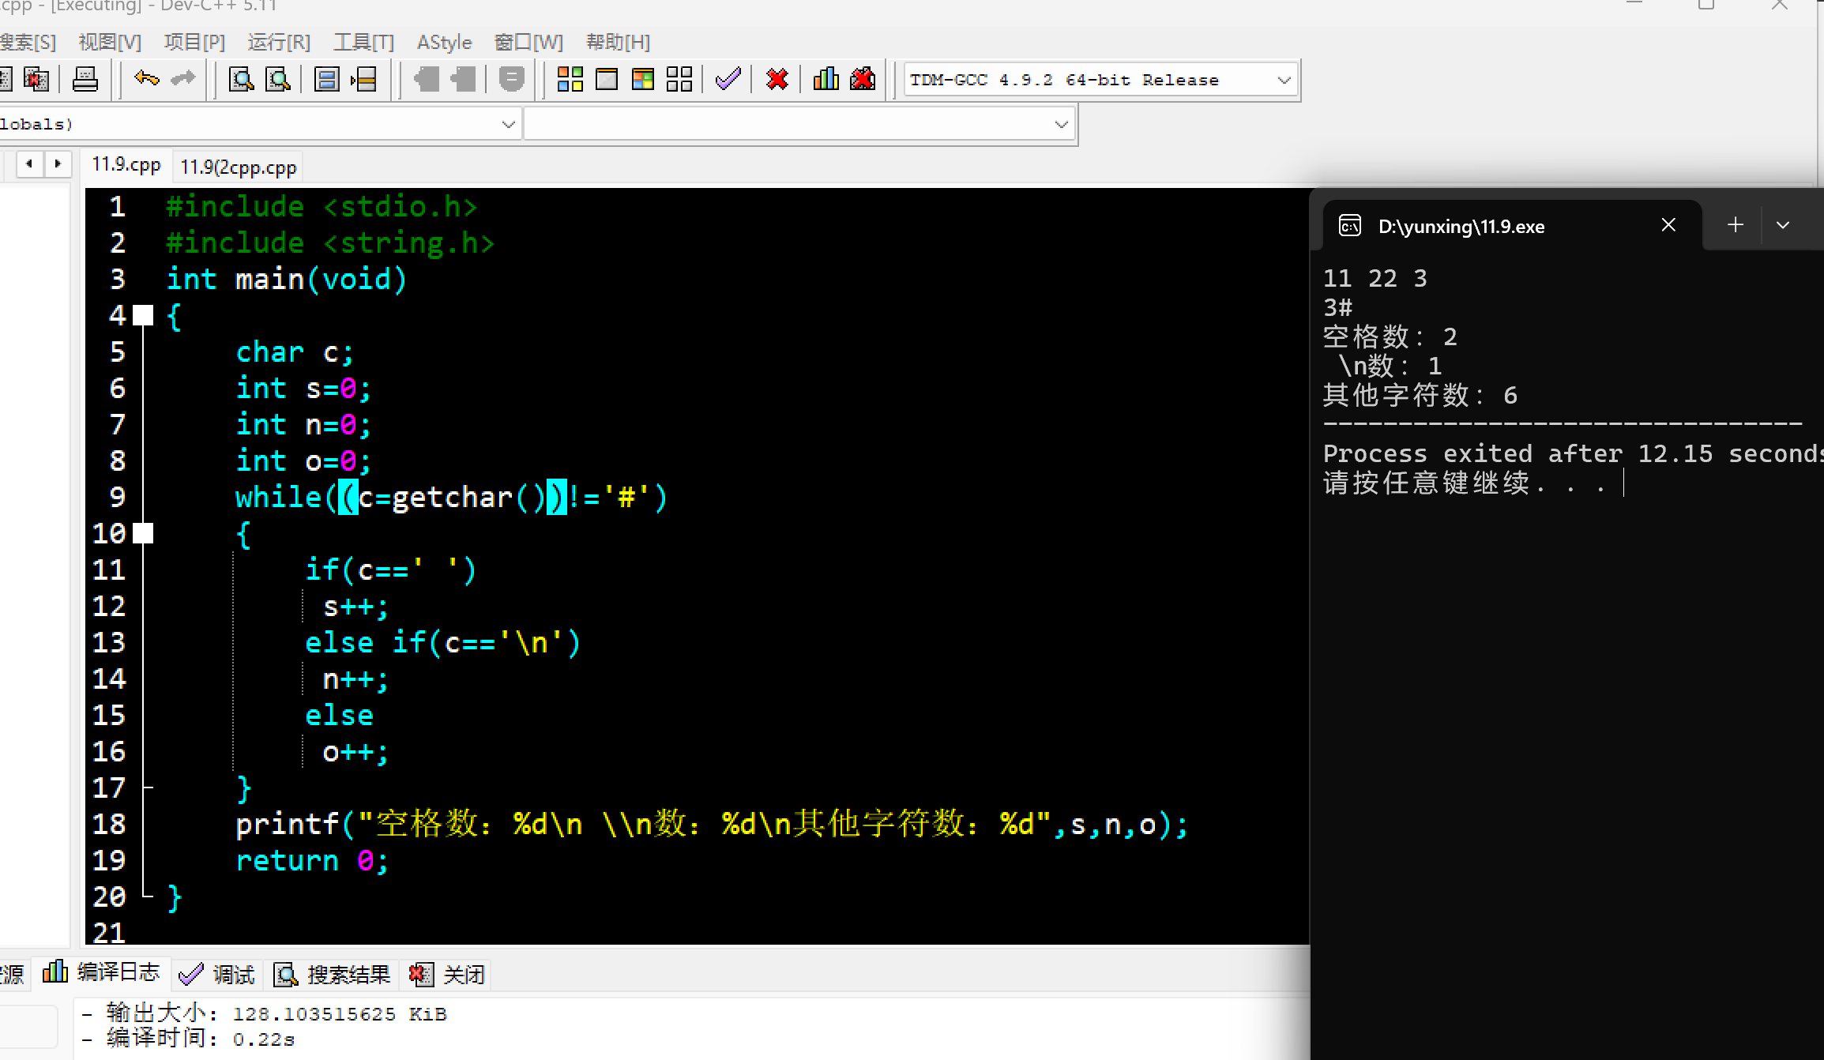
Task: Open the terminal window chevron menu
Action: (x=1783, y=225)
